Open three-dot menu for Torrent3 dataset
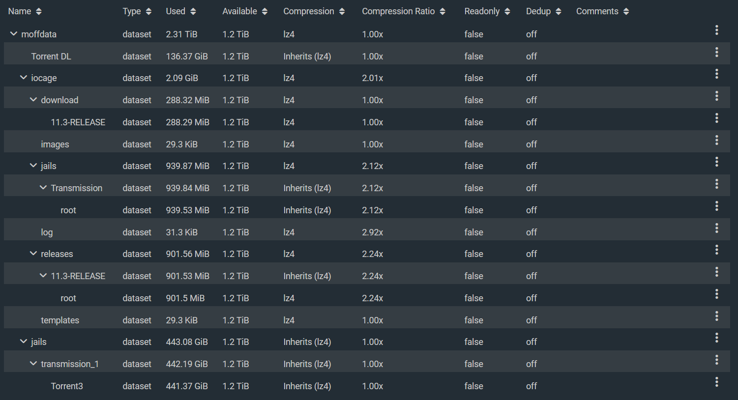Viewport: 738px width, 400px height. [716, 382]
